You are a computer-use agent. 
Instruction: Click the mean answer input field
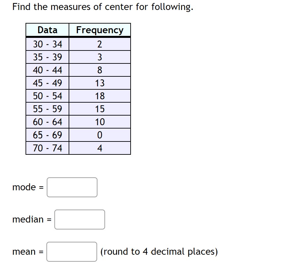point(72,252)
